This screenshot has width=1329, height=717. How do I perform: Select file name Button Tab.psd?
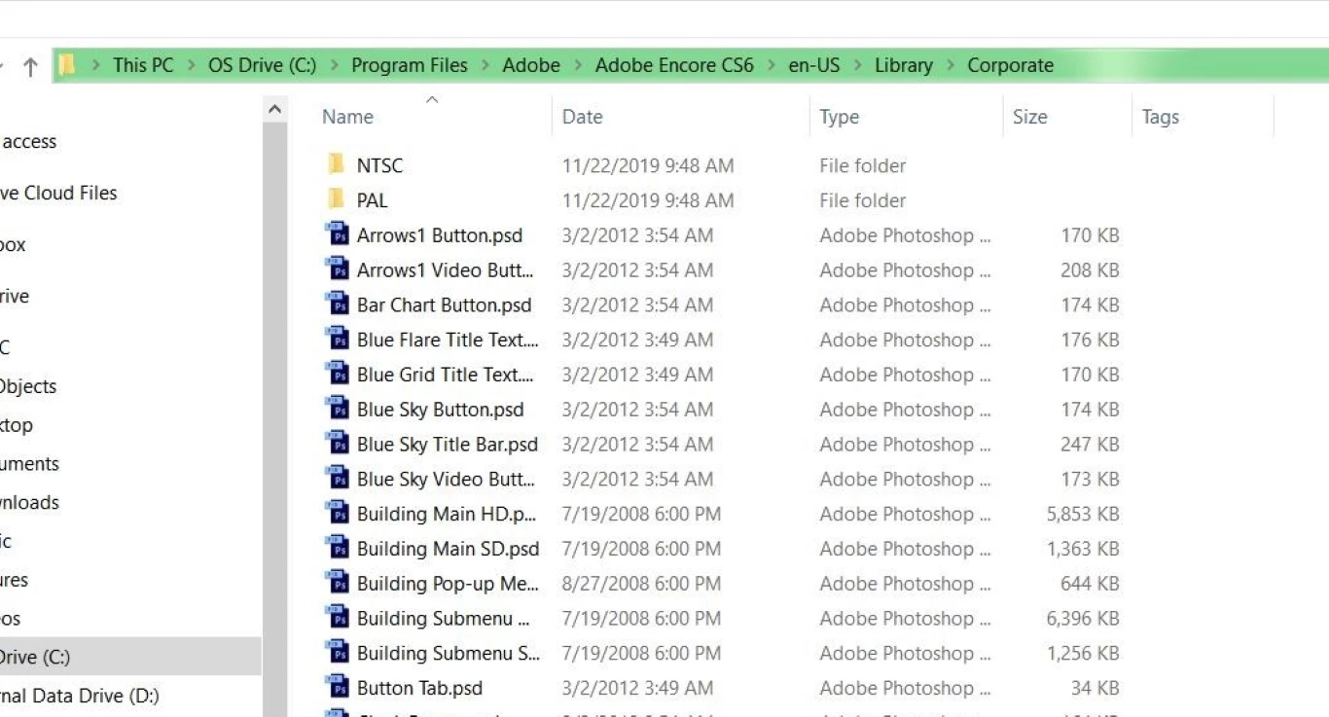point(419,688)
